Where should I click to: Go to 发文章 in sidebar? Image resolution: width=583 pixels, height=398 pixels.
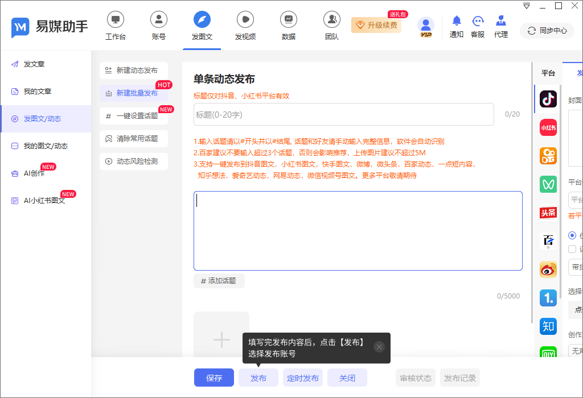[x=46, y=64]
